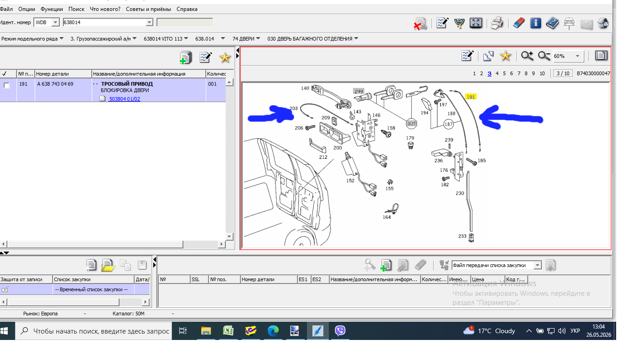Open the Функции menu

point(52,9)
